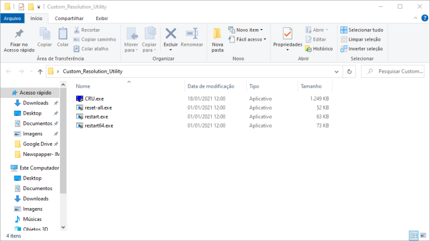Switch to large thumbnails view toggle
This screenshot has height=241, width=430.
(x=423, y=235)
